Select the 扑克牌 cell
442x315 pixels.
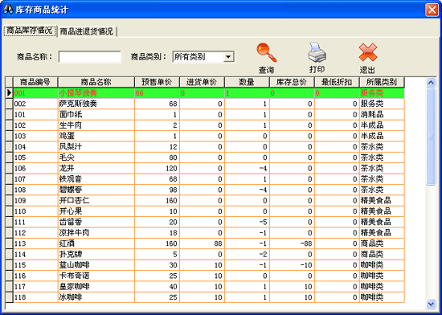96,254
